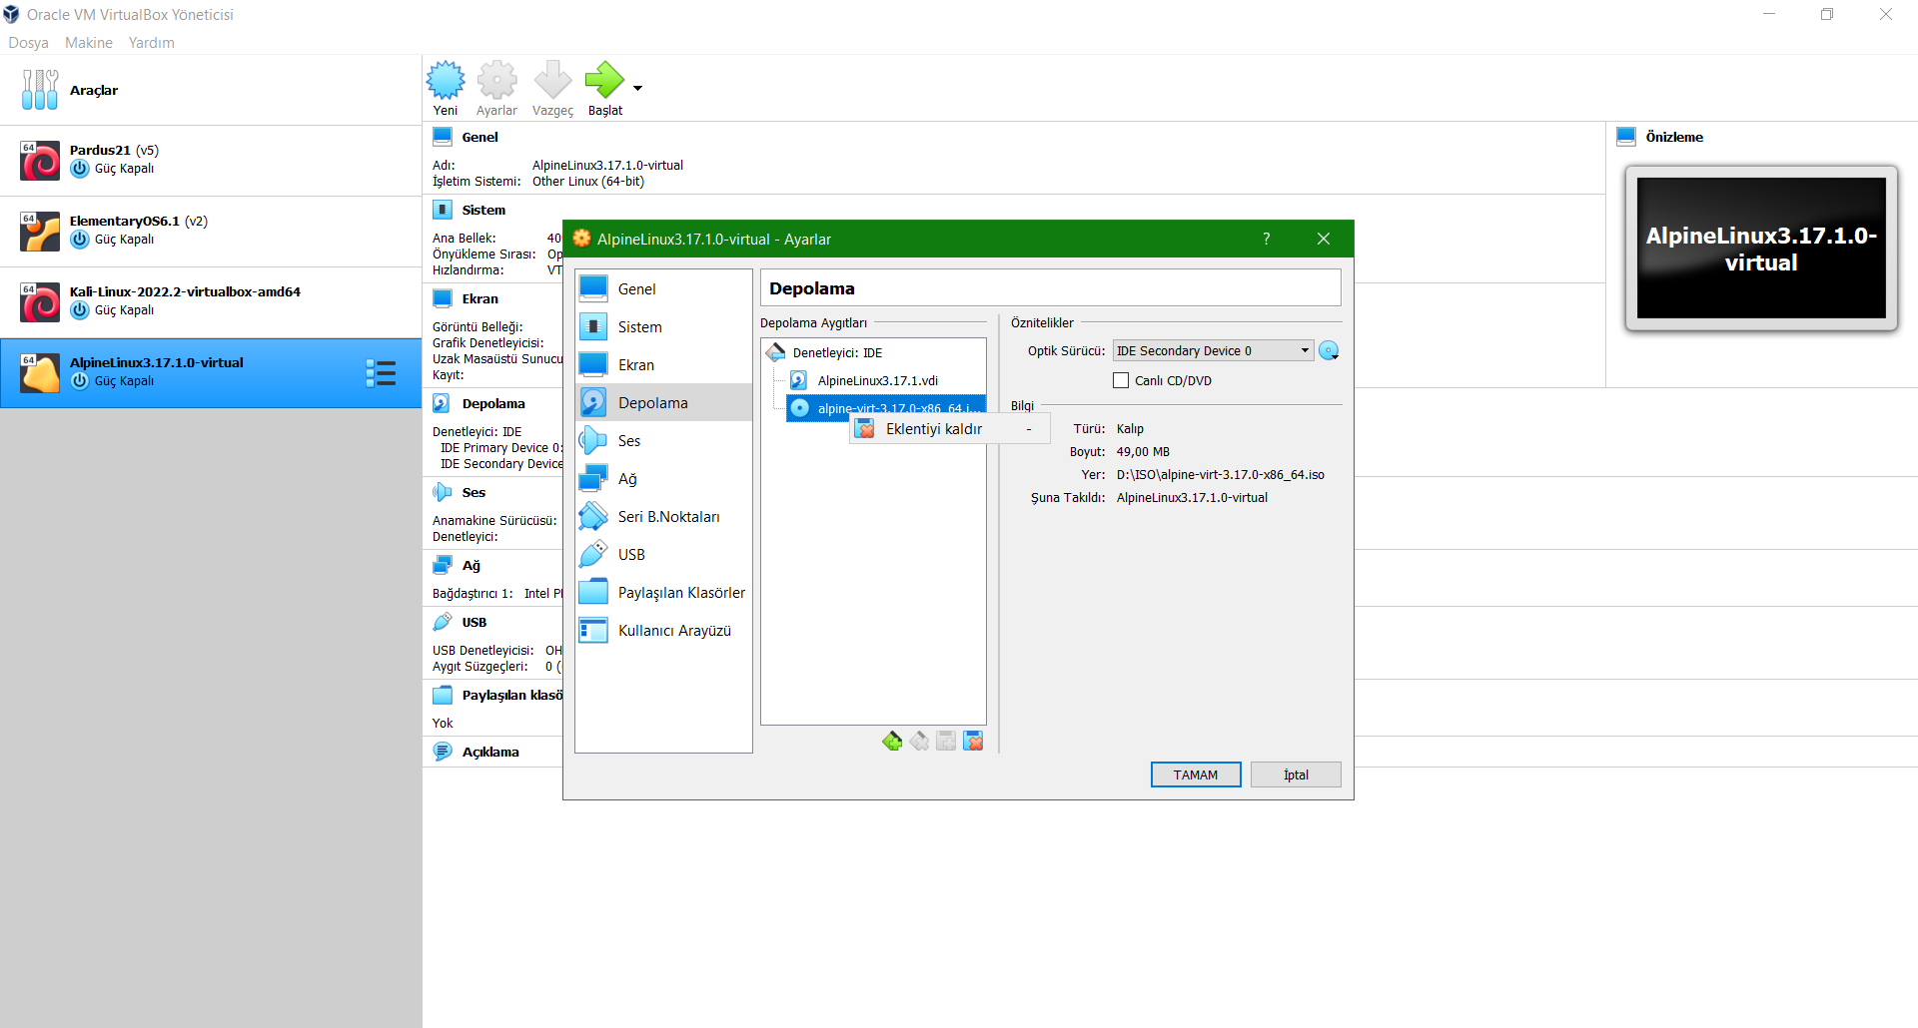
Task: Click the Şuna Takıldı value AlpineLinux3.17.1.0-virtual
Action: 1192,498
